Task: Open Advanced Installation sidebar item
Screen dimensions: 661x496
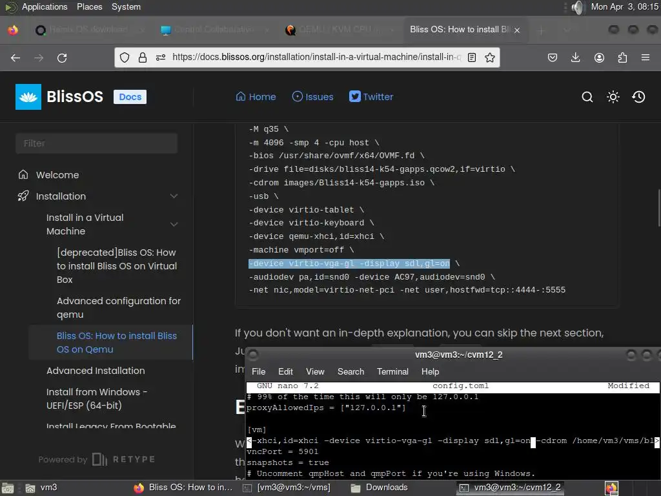Action: pos(96,371)
